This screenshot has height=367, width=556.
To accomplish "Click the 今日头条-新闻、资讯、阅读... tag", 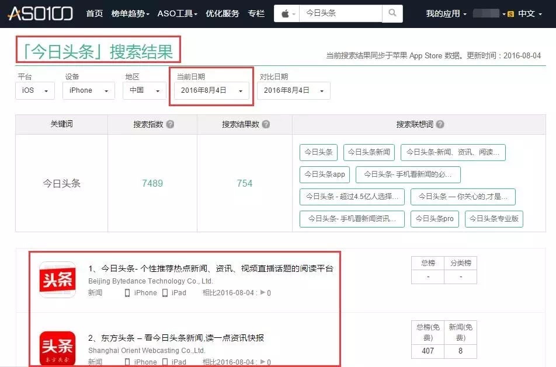I will tap(453, 152).
